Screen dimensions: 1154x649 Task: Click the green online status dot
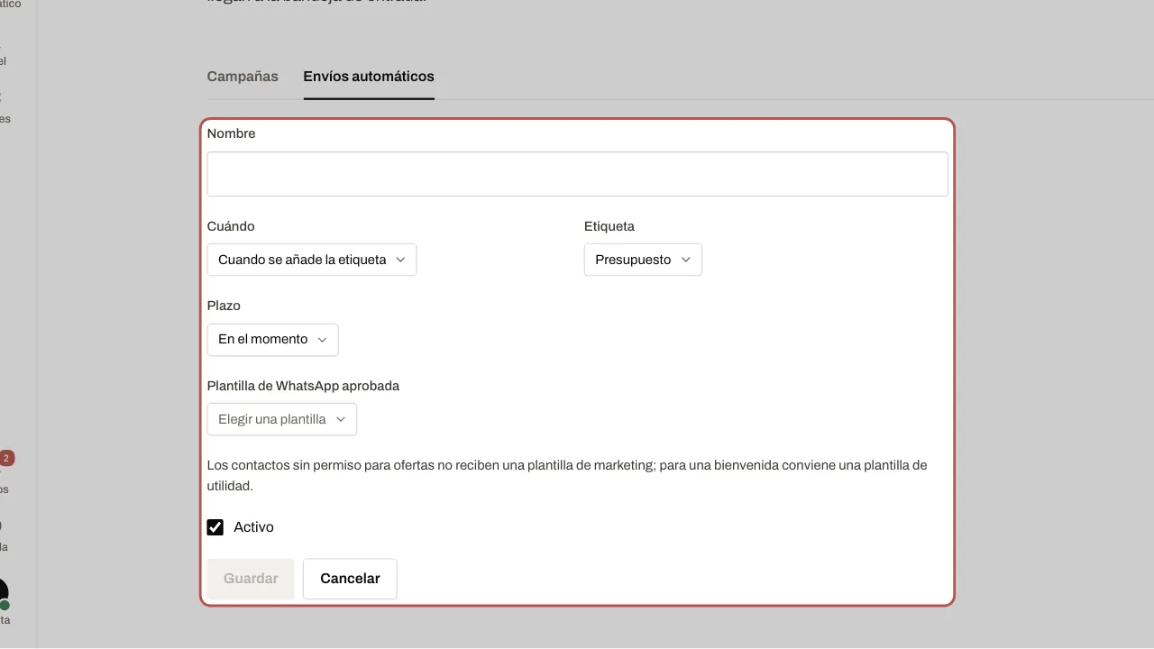click(x=4, y=605)
